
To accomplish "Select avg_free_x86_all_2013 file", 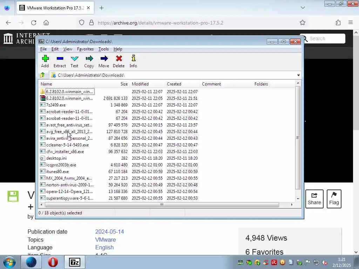I will 67,132.
